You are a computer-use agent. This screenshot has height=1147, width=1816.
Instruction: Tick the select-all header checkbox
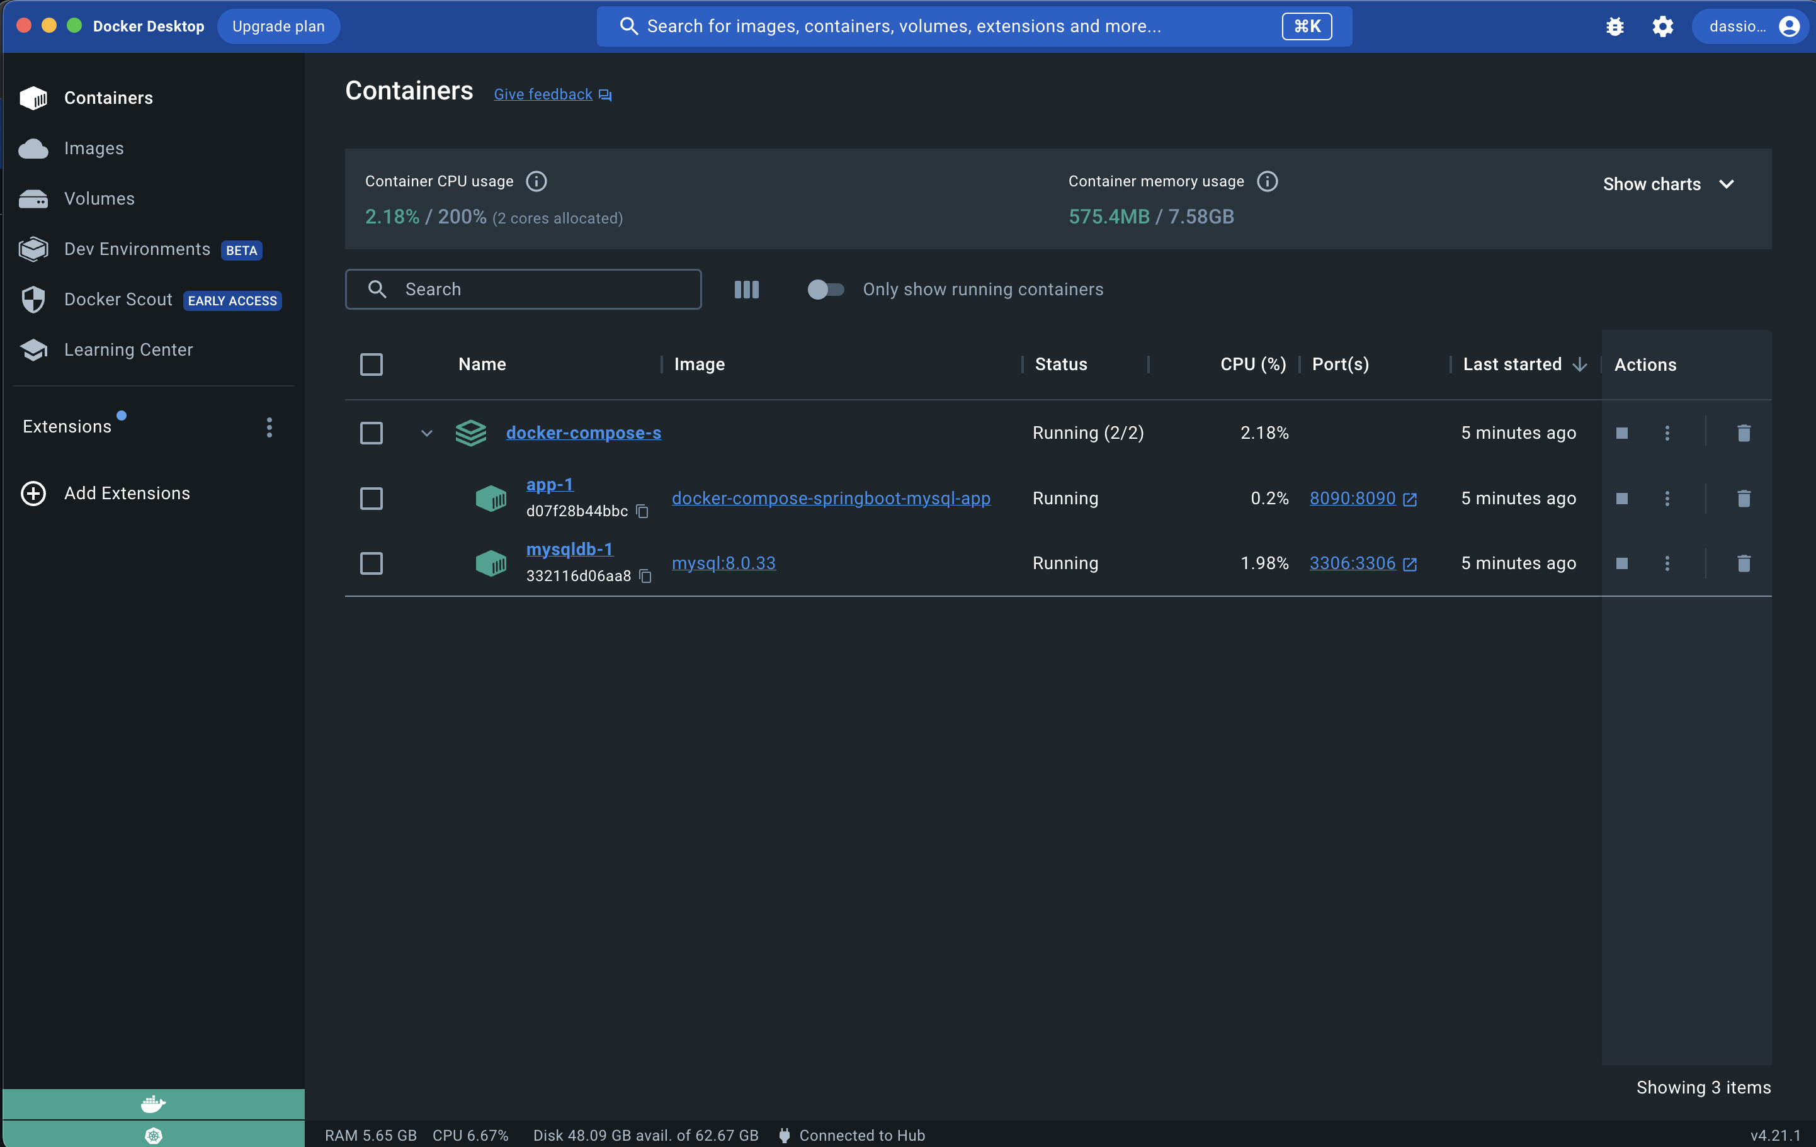[x=371, y=364]
